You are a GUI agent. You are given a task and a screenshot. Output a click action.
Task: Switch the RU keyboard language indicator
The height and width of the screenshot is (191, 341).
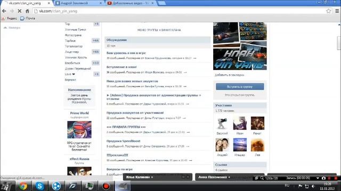[287, 186]
